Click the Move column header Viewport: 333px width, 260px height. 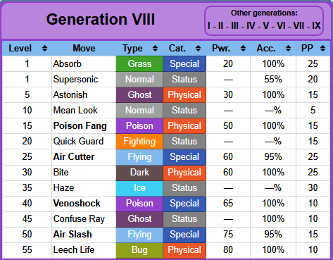84,49
